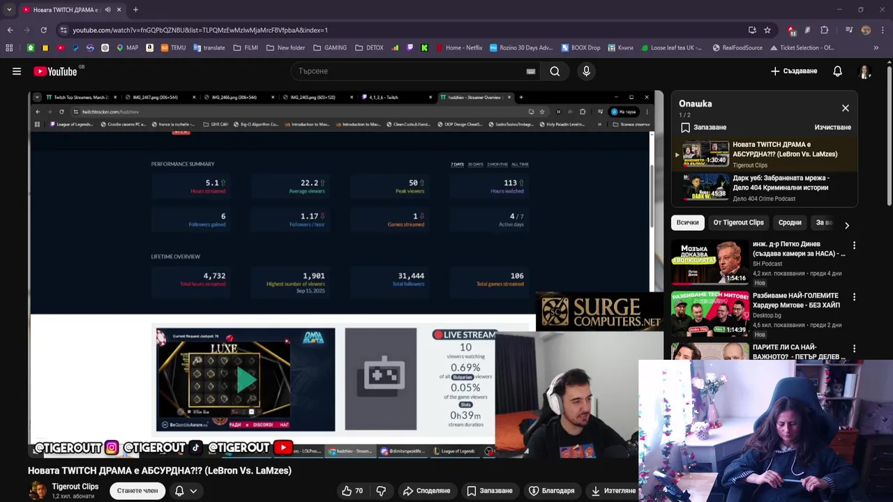Close the Опашка queue panel
The image size is (893, 502).
846,108
